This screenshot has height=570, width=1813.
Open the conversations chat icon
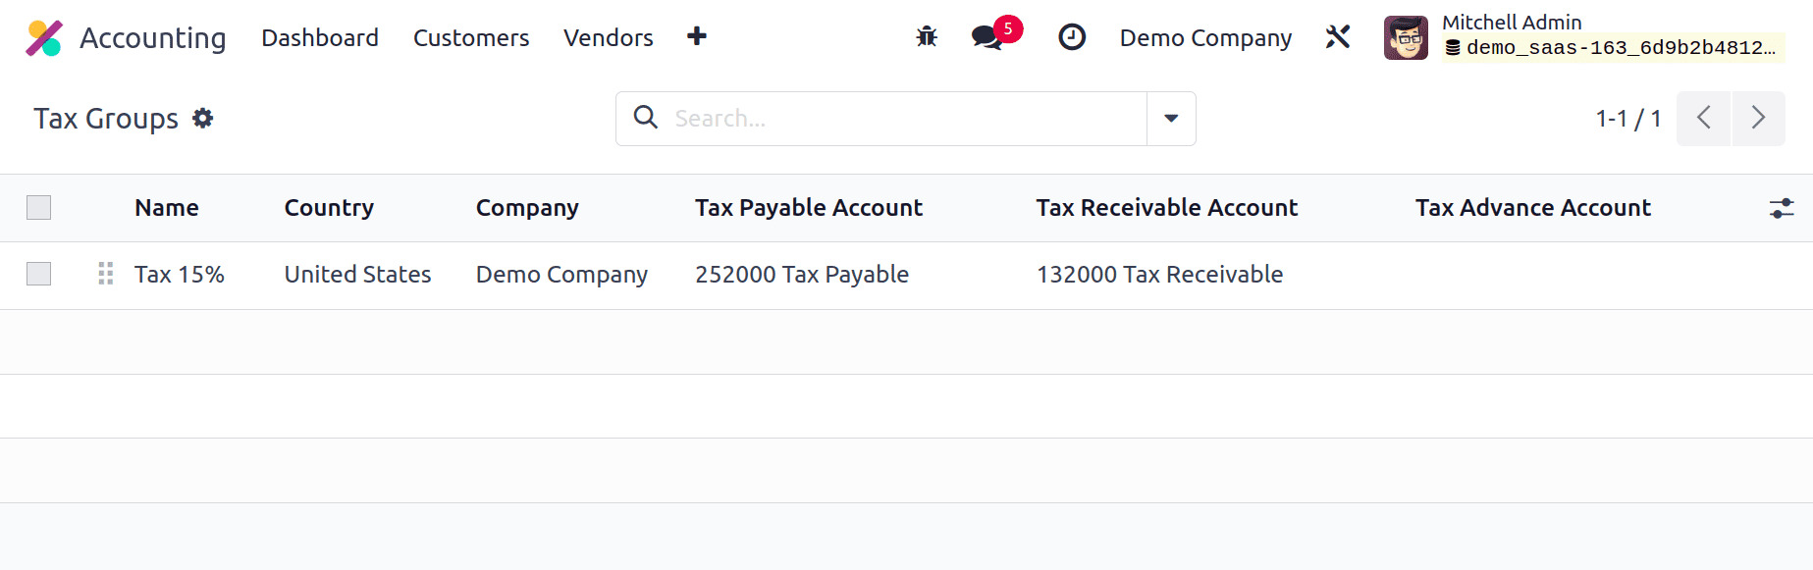[986, 38]
